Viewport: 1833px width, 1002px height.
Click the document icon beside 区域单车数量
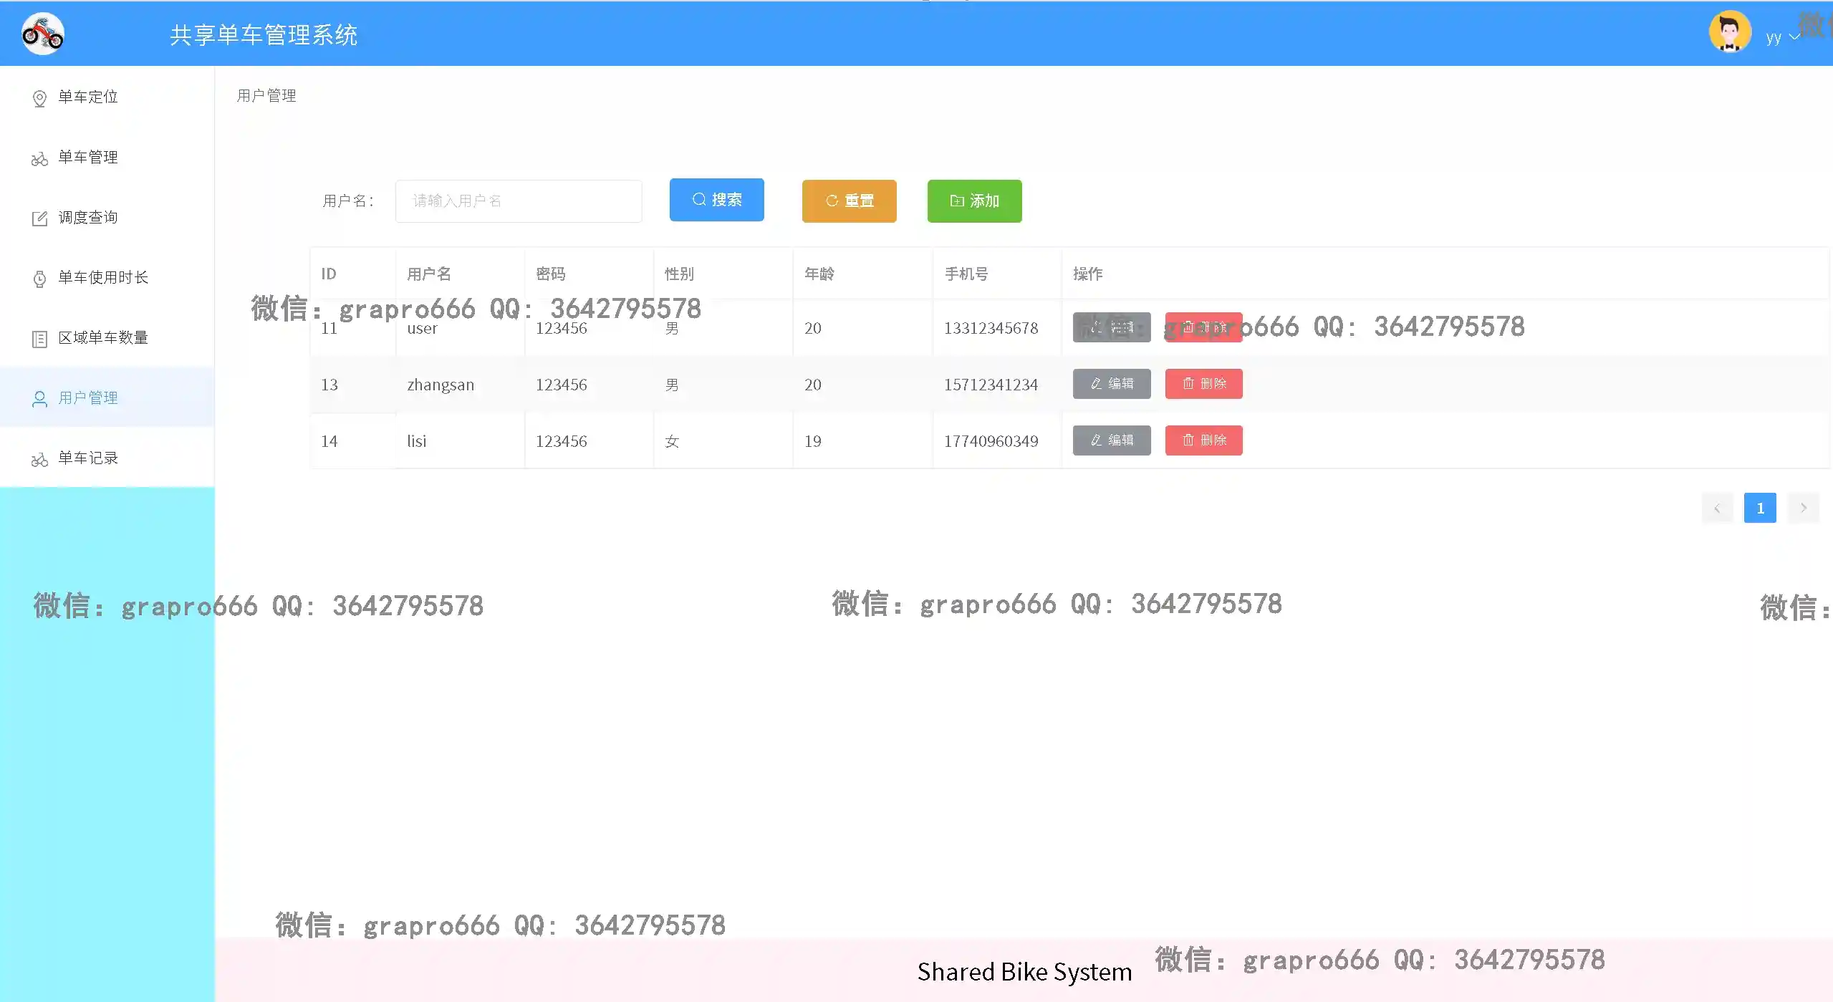point(39,339)
